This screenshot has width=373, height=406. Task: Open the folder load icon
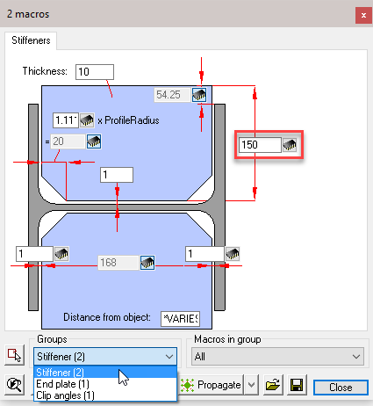tap(273, 385)
